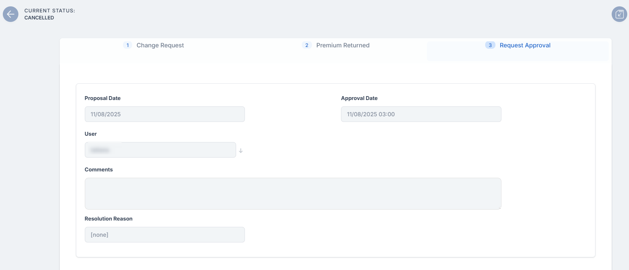Click the step 3 number badge

pyautogui.click(x=490, y=45)
